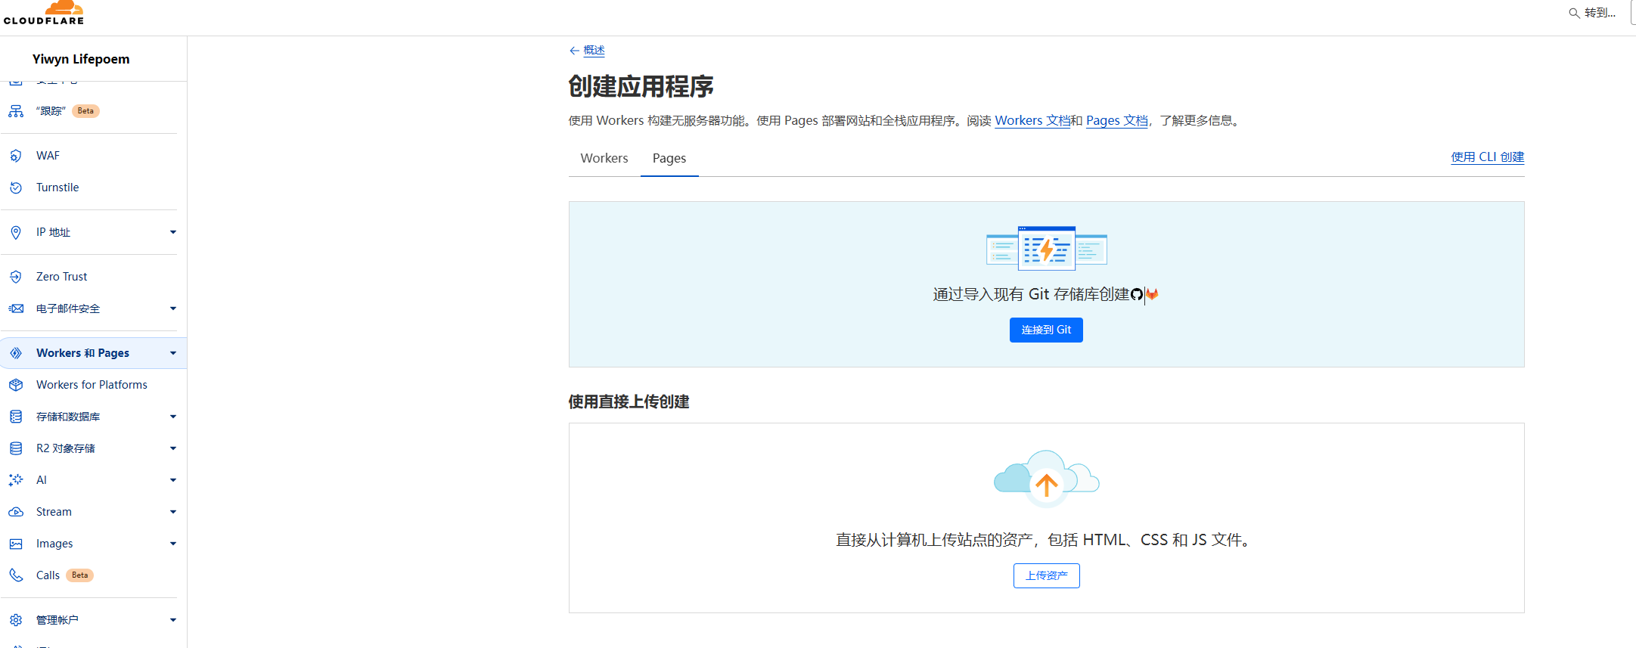This screenshot has width=1636, height=648.
Task: Switch to the Workers tab
Action: 604,158
